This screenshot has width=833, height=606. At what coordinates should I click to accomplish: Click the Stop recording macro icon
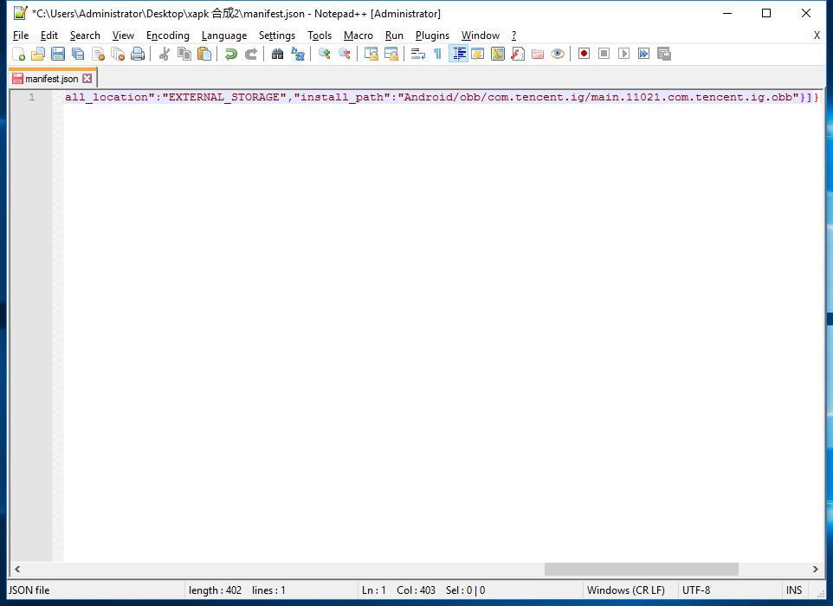point(604,54)
